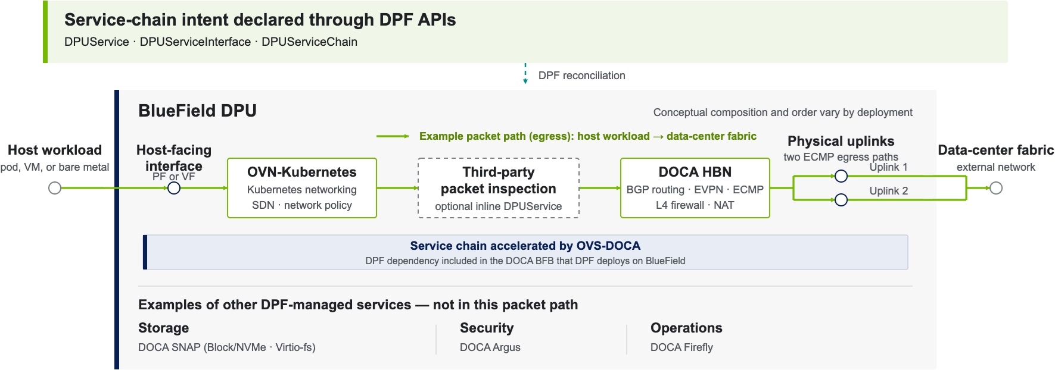Image resolution: width=1055 pixels, height=370 pixels.
Task: Click the DOCA Firefly text
Action: pyautogui.click(x=681, y=347)
